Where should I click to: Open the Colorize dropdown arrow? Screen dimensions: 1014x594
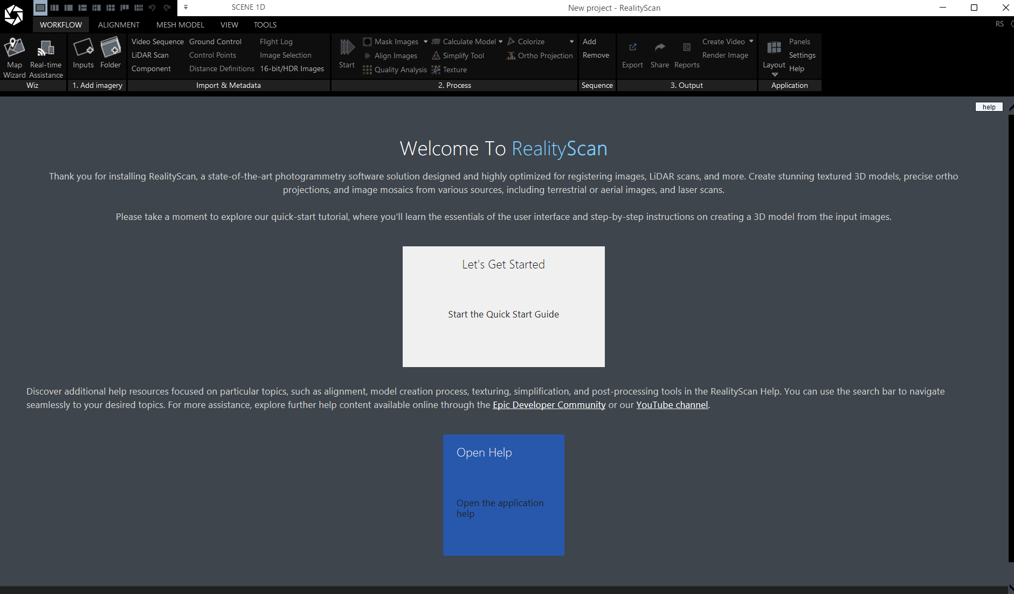pyautogui.click(x=571, y=42)
